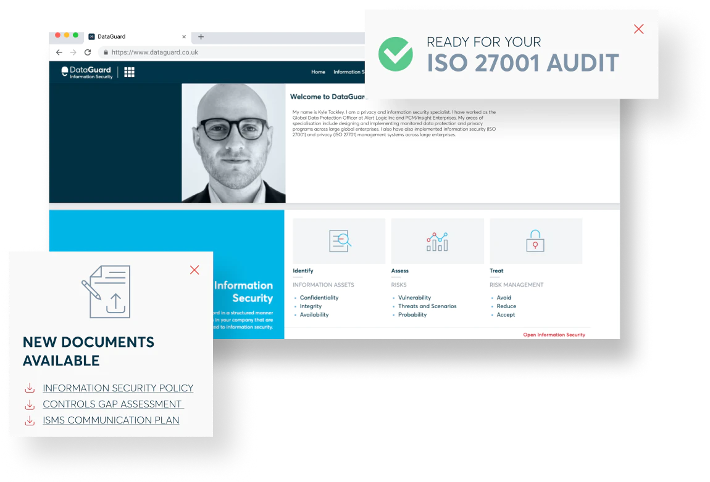The height and width of the screenshot is (482, 710).
Task: Open a new browser tab with plus
Action: 201,36
